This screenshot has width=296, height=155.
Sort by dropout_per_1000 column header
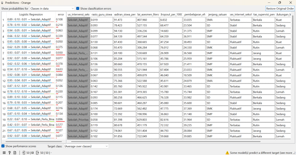pyautogui.click(x=171, y=14)
